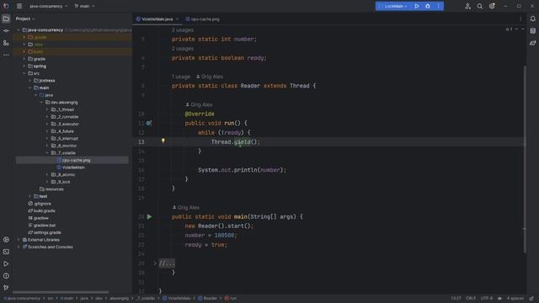Open the Git tool window

(6, 288)
